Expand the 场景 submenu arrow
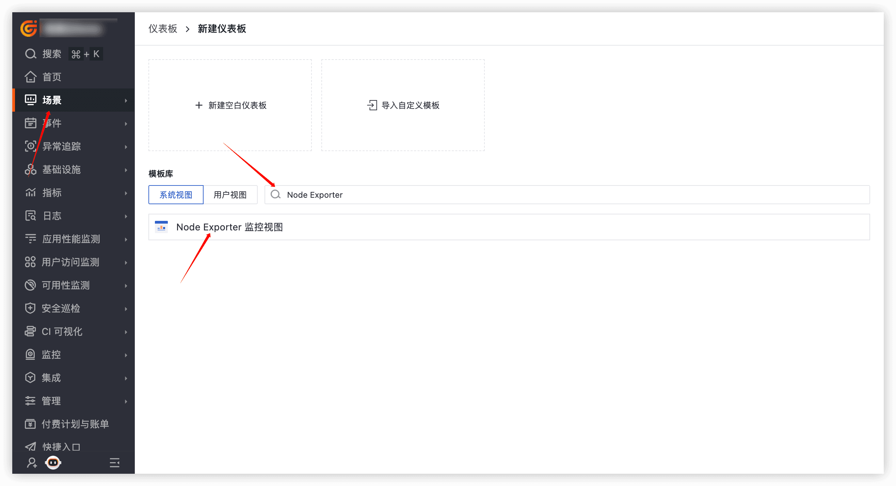 (x=126, y=100)
